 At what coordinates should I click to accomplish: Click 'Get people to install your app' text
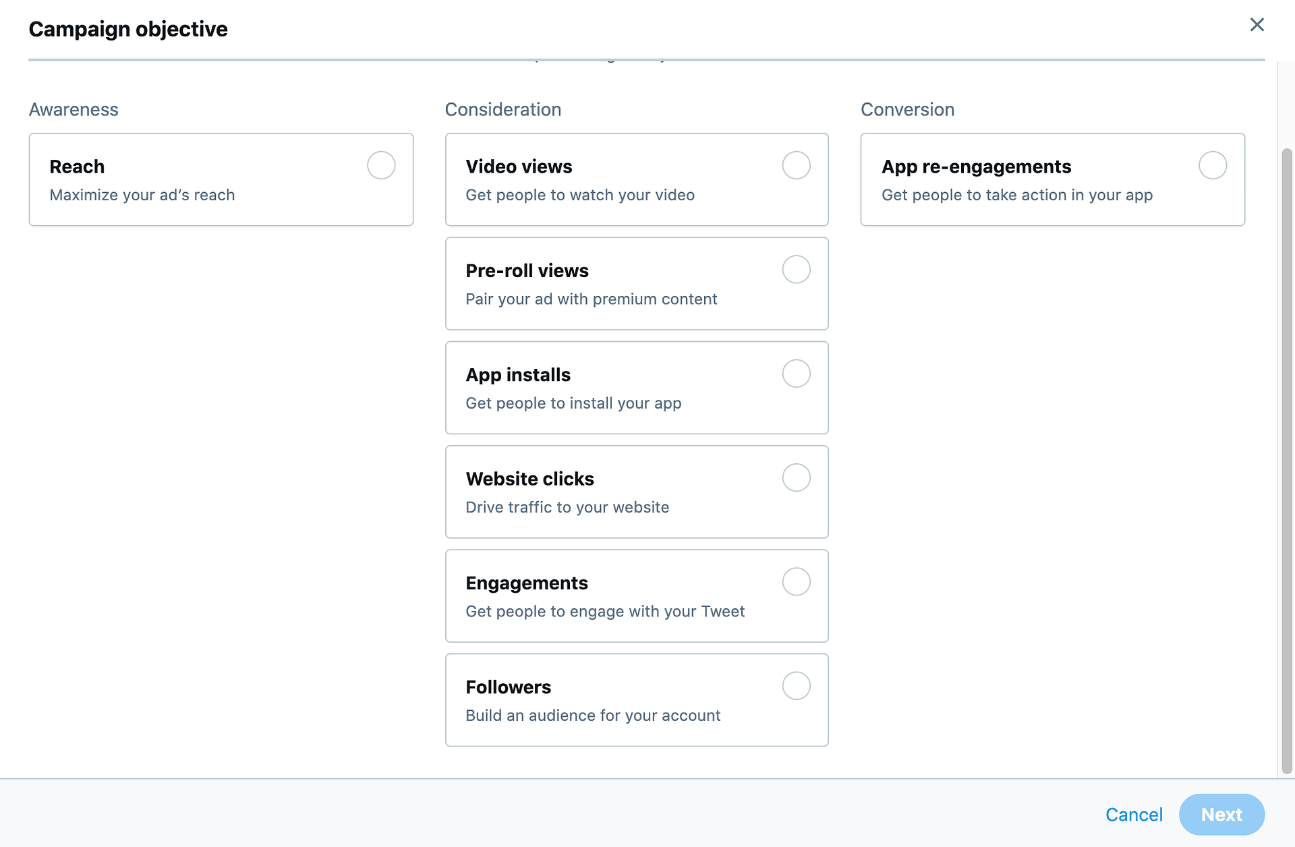(573, 403)
